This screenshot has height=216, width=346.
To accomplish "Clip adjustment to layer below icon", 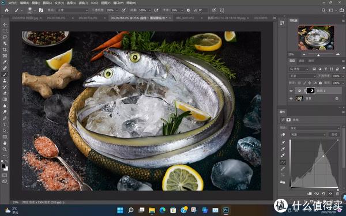I will (310, 194).
